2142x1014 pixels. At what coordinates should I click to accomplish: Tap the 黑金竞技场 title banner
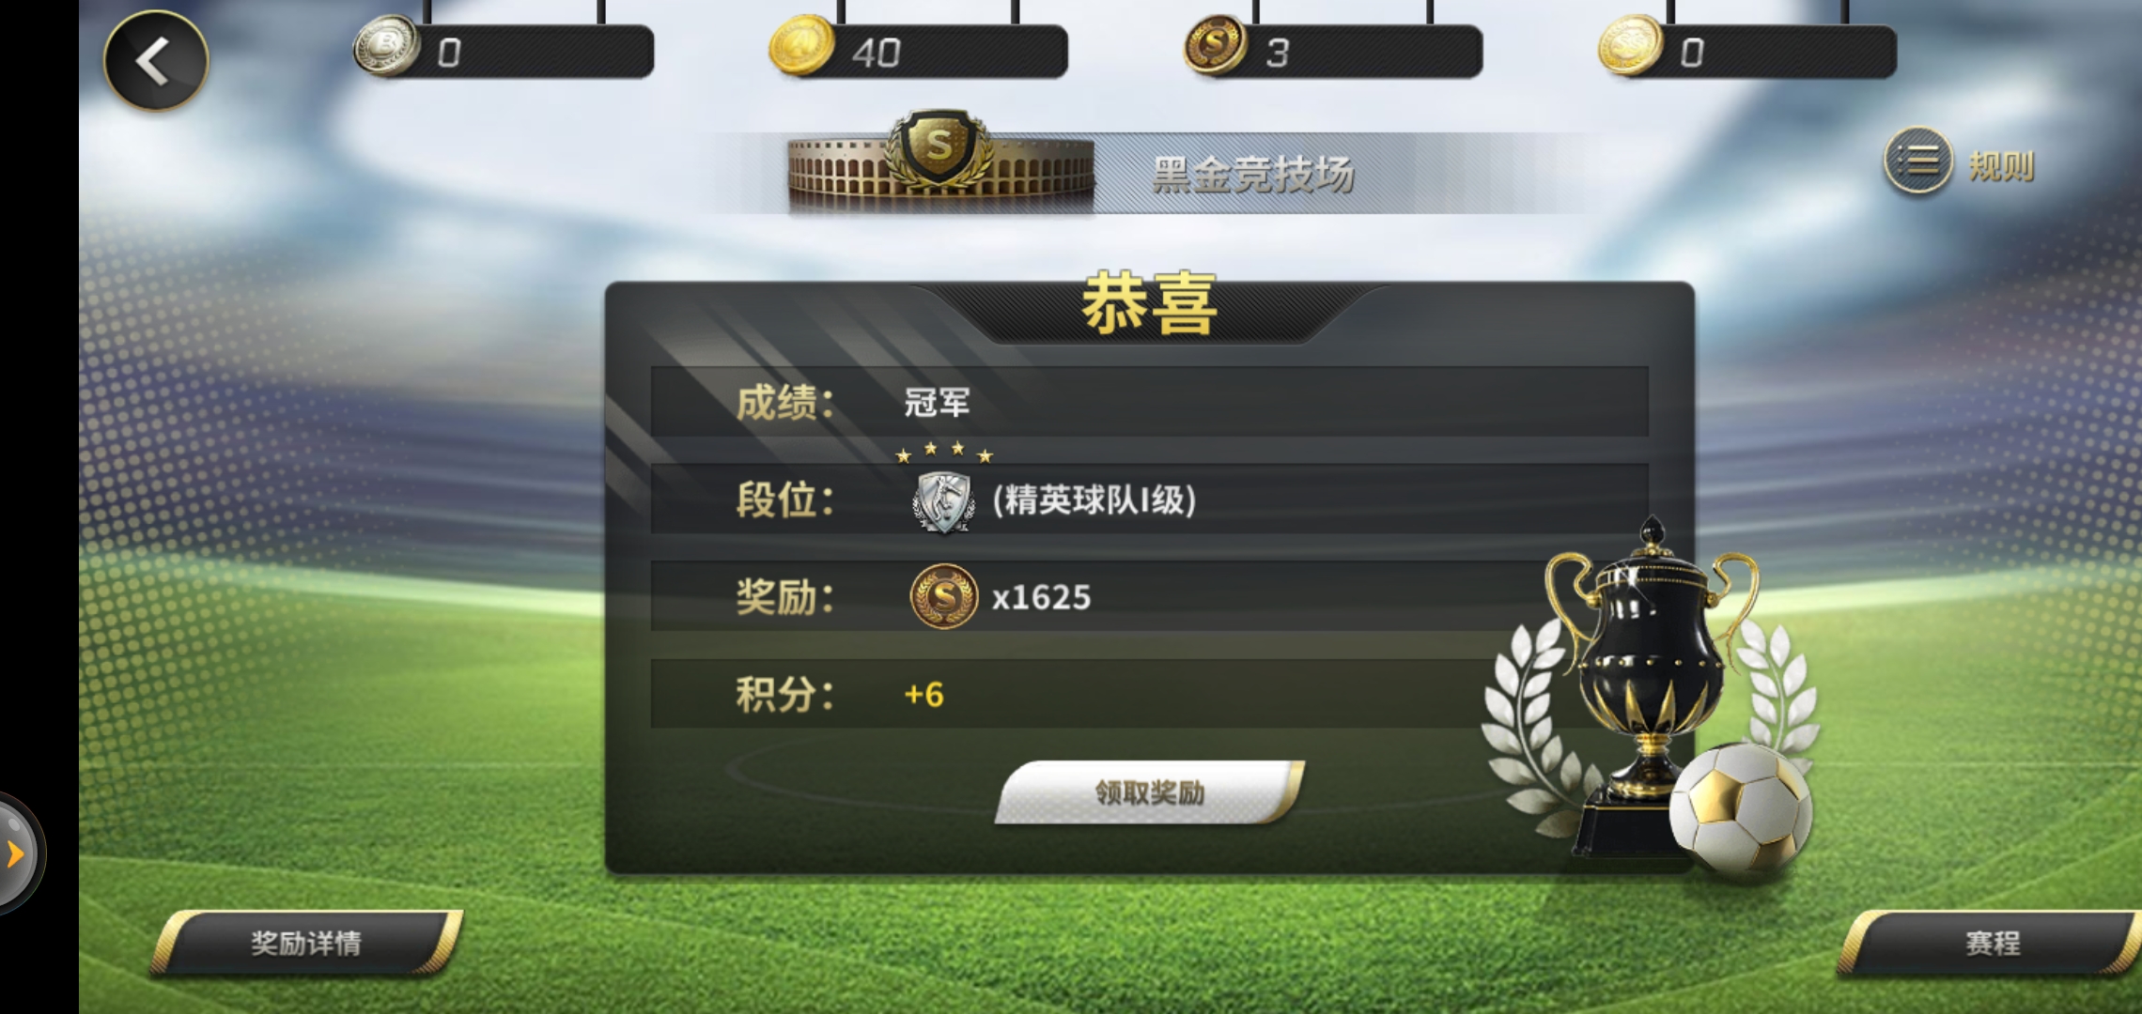point(1252,174)
